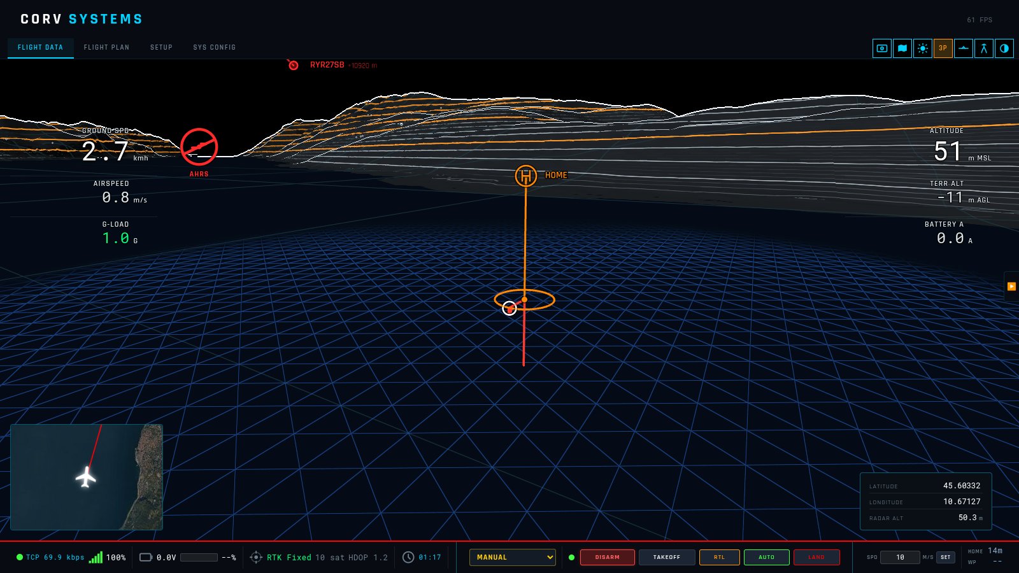The height and width of the screenshot is (573, 1019).
Task: Switch off the 3P third-person view
Action: [943, 48]
